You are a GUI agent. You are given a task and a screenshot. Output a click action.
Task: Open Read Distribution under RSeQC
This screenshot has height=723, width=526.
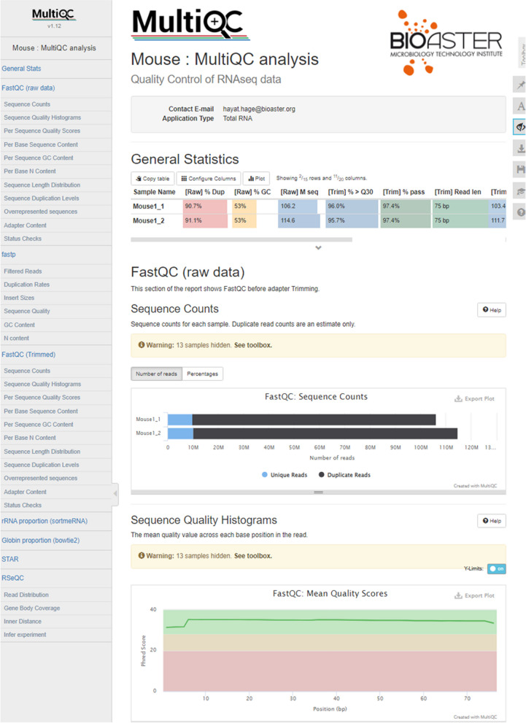[x=26, y=595]
